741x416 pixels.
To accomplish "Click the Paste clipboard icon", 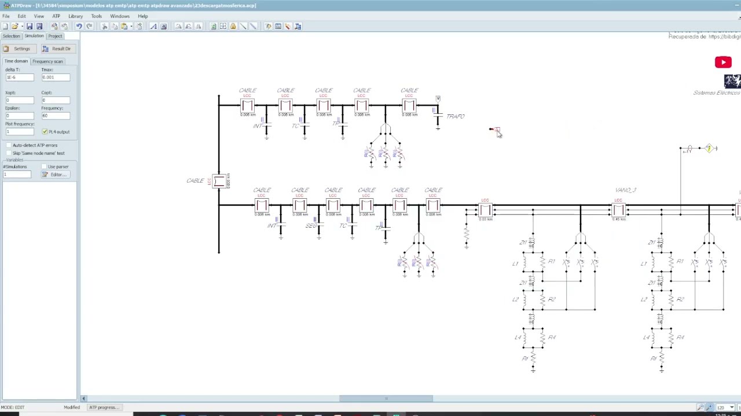I will click(x=124, y=26).
